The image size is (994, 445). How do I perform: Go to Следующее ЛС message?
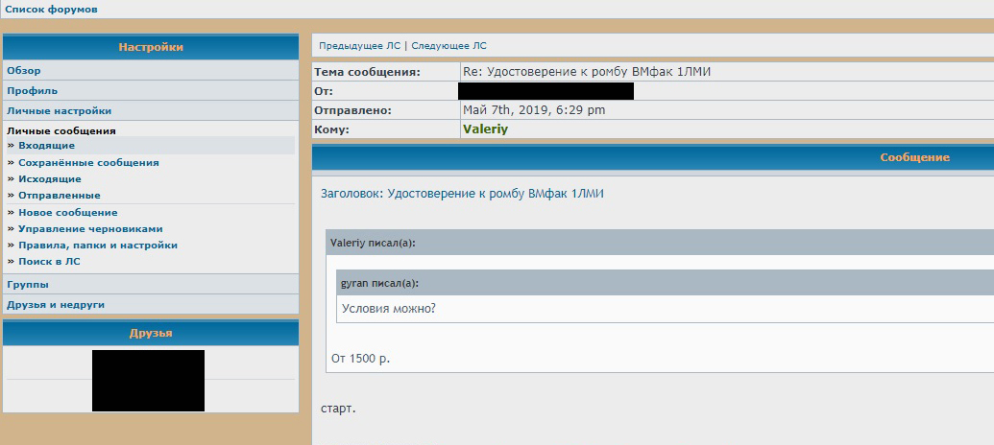point(449,45)
